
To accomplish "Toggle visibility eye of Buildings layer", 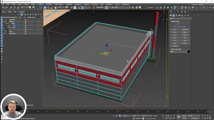I will [6, 21].
